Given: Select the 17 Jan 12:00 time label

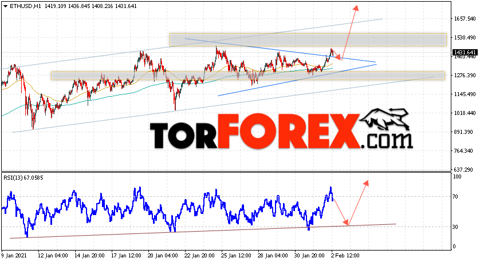Looking at the screenshot, I should (126, 256).
